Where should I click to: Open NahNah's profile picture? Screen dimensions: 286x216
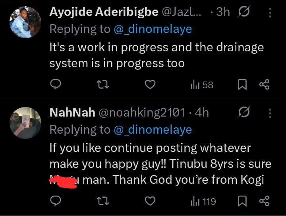pyautogui.click(x=25, y=123)
